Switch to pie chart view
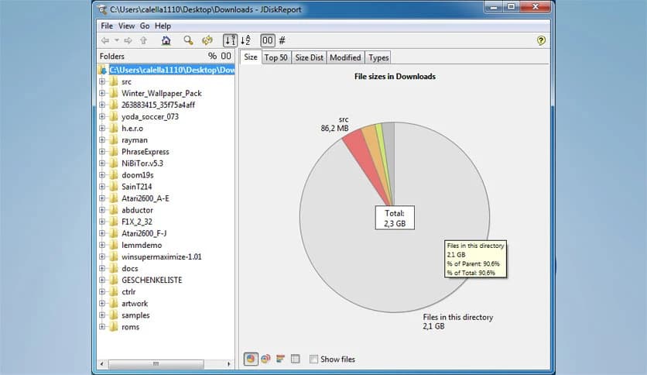Image resolution: width=647 pixels, height=375 pixels. pyautogui.click(x=251, y=359)
